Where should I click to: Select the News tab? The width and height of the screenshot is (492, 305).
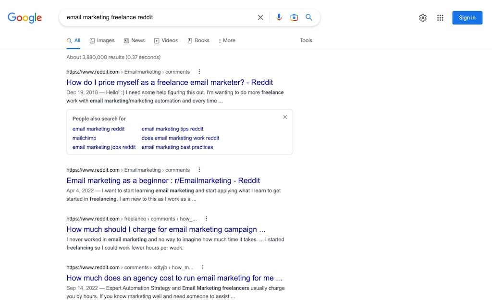click(x=134, y=40)
